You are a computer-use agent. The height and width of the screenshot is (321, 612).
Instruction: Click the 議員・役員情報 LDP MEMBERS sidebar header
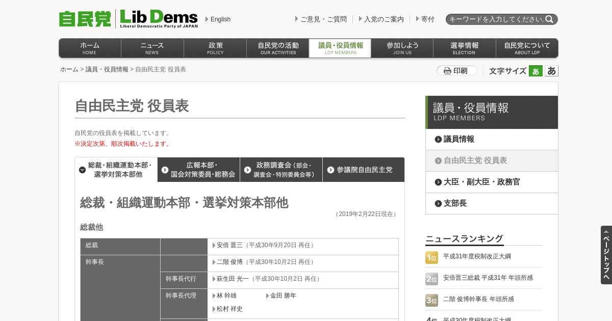point(492,112)
